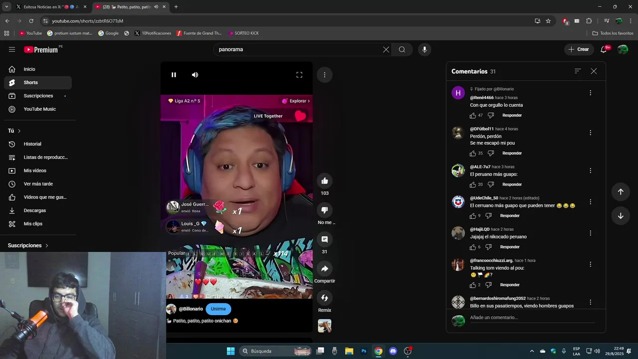Open options menu for @UdeChile_50 comment

[x=590, y=202]
